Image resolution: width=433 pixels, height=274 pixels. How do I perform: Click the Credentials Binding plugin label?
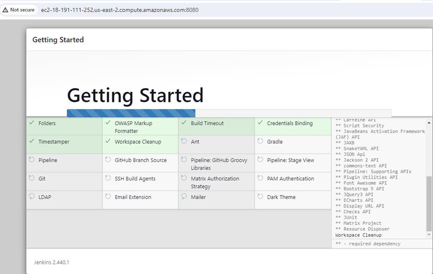pos(290,123)
